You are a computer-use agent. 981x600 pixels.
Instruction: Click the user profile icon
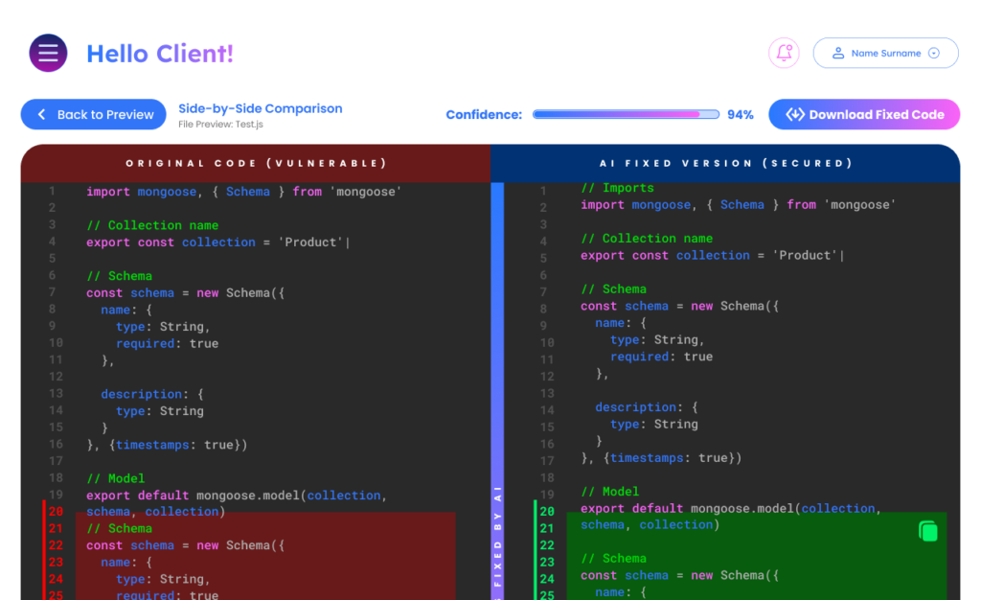(837, 53)
